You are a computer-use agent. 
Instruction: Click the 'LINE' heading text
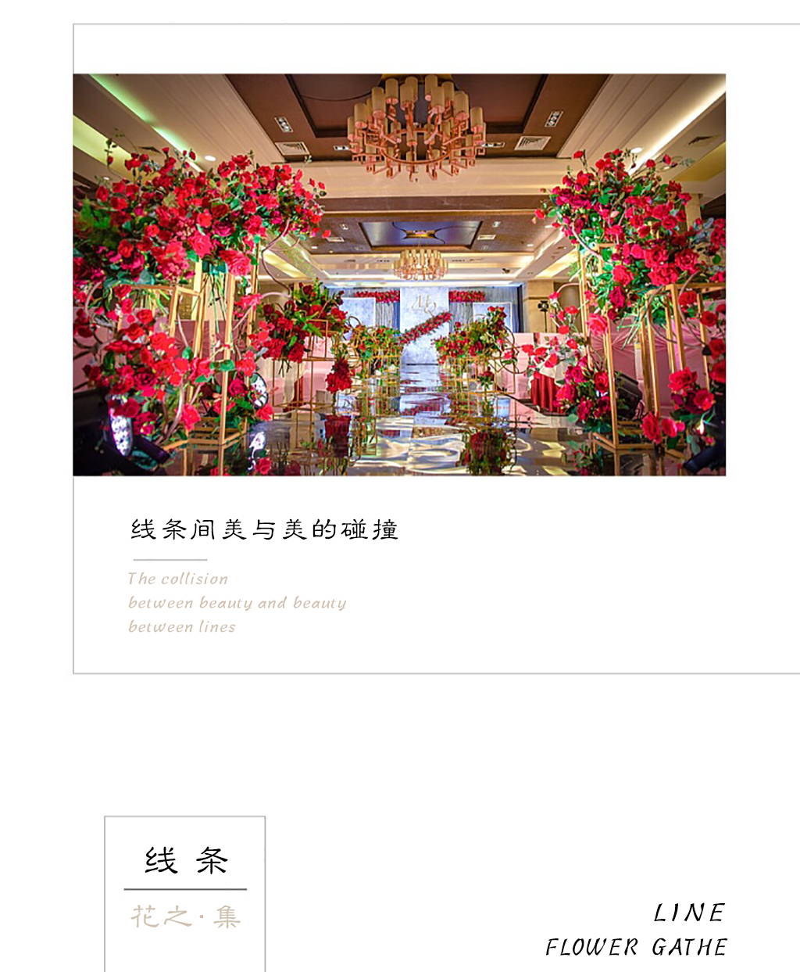(689, 913)
